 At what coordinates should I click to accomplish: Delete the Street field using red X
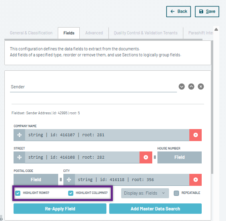(146, 157)
